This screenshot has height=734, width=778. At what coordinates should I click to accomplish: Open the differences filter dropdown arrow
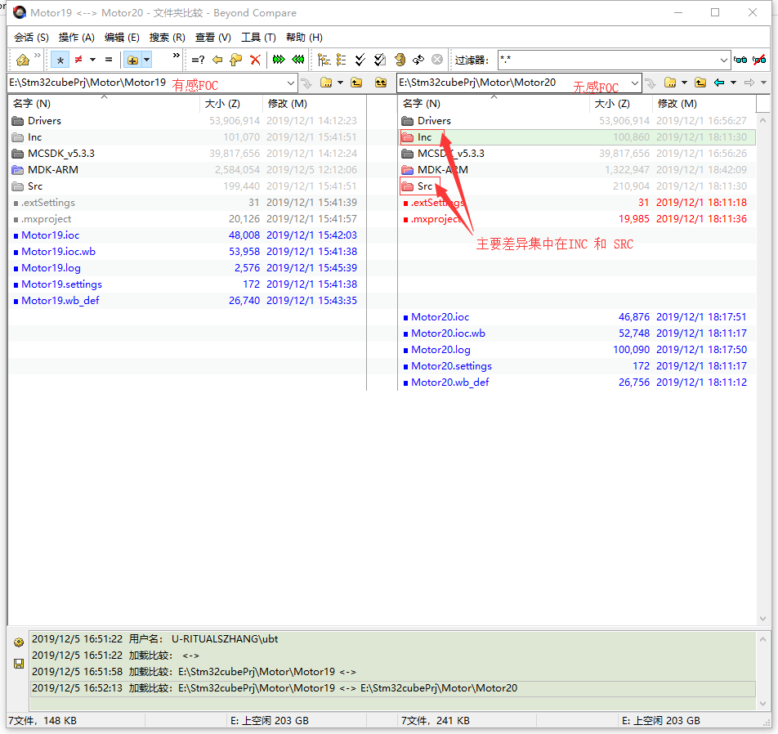(93, 60)
